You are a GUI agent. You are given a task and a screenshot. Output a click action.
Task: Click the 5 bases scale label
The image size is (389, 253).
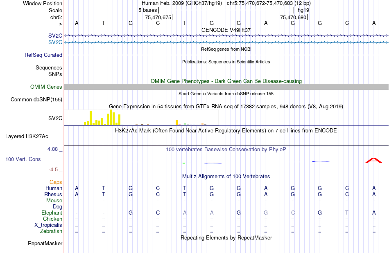click(147, 10)
